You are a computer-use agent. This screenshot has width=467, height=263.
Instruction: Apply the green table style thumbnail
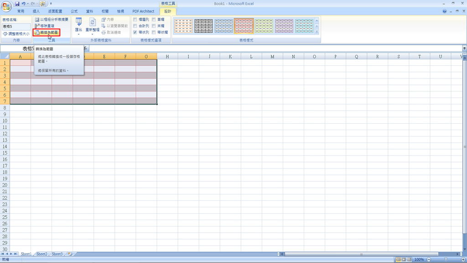point(264,26)
